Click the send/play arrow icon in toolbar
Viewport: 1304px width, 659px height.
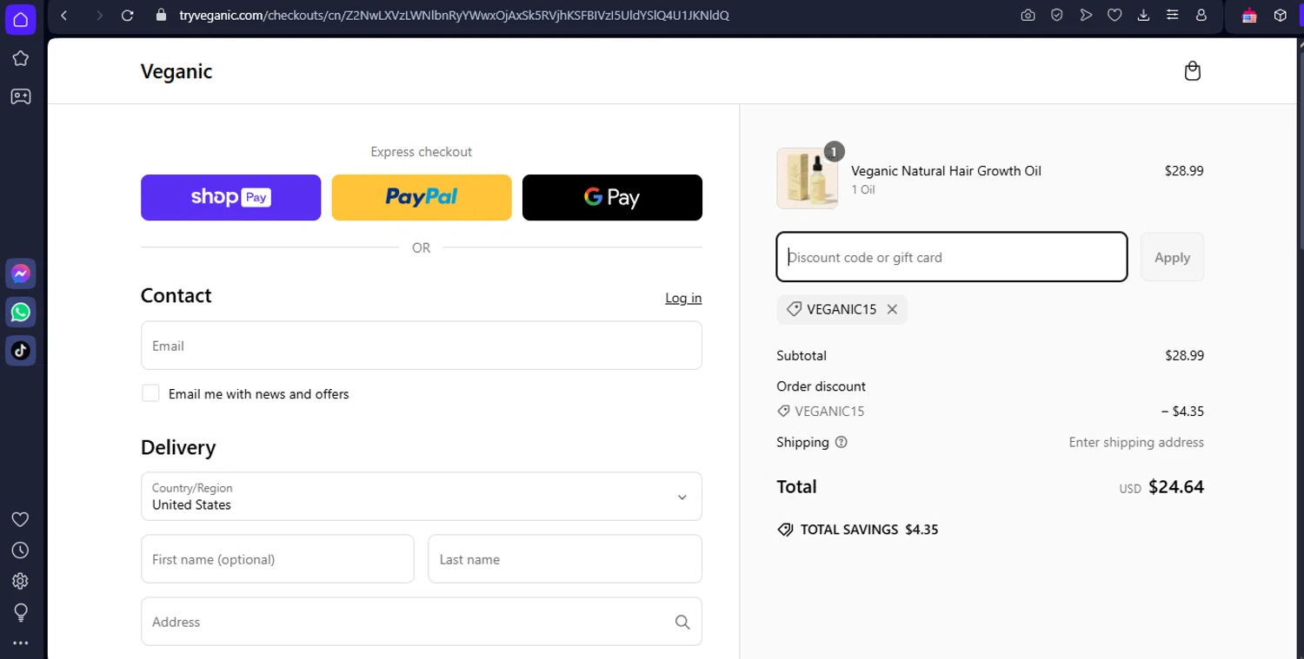[1086, 16]
